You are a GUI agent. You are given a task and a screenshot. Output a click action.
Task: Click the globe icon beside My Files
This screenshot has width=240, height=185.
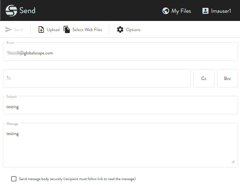pos(166,11)
